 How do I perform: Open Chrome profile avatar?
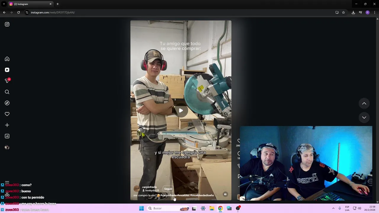(367, 12)
